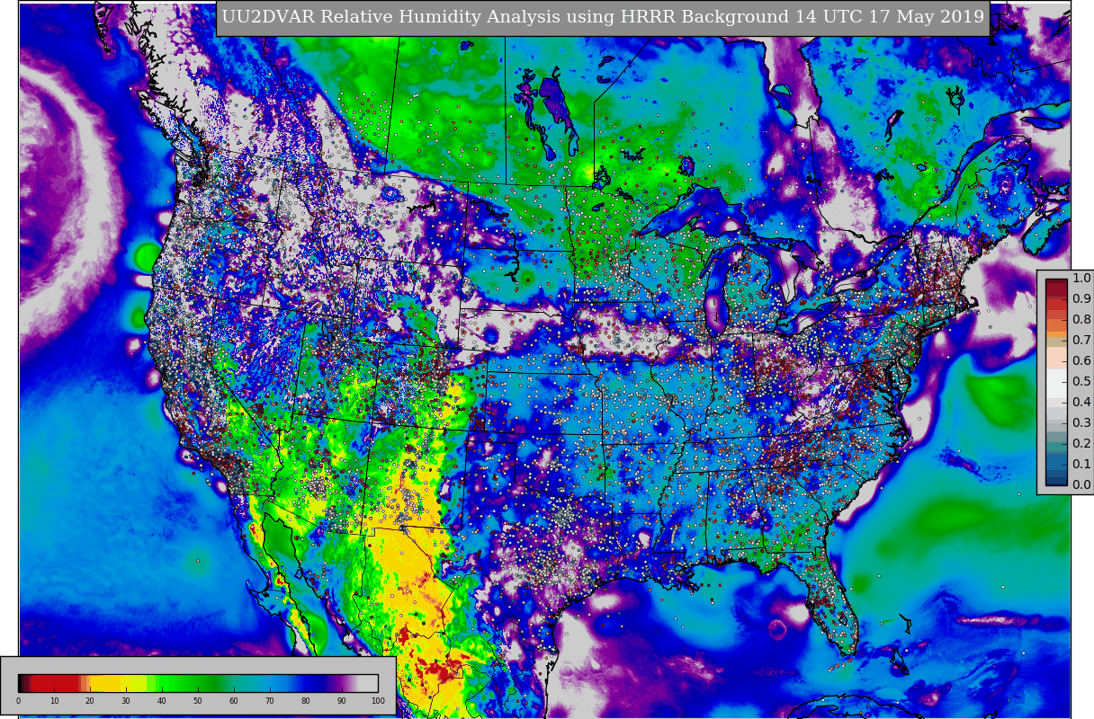Image resolution: width=1094 pixels, height=719 pixels.
Task: Click the 1.0 label on vertical legend
Action: pos(1081,279)
